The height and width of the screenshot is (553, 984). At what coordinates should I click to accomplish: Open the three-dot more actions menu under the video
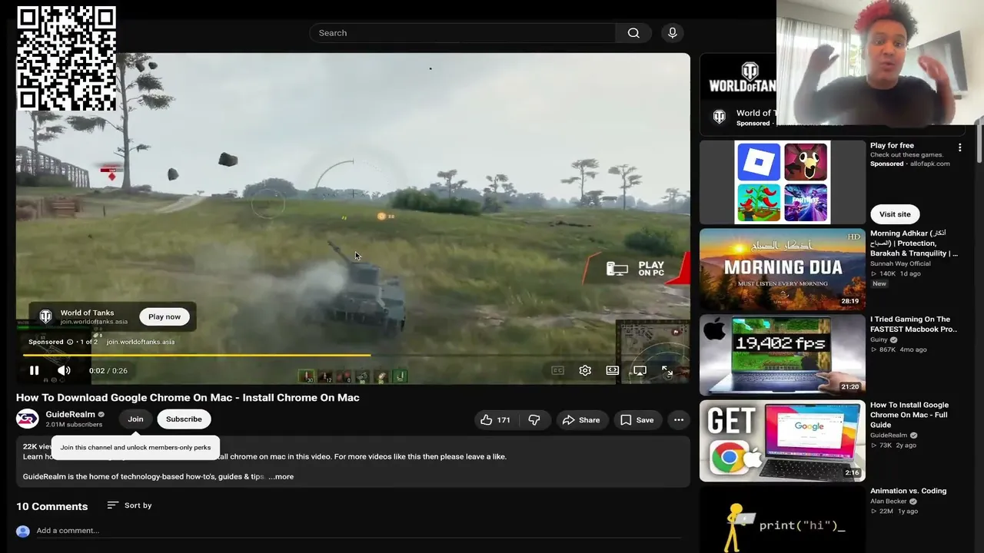[x=679, y=419]
